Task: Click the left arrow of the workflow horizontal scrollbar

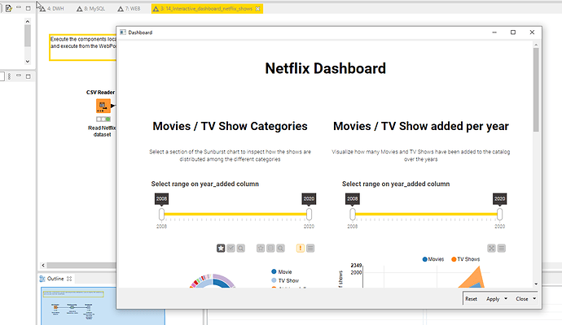Action: click(x=43, y=266)
